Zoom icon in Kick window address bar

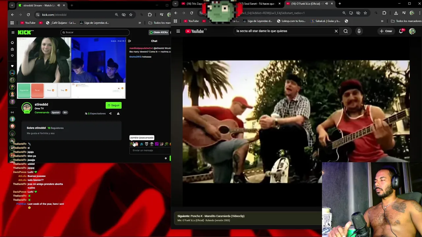pos(116,15)
